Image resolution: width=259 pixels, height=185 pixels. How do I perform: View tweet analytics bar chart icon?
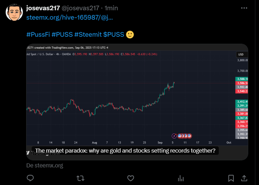click(x=181, y=178)
